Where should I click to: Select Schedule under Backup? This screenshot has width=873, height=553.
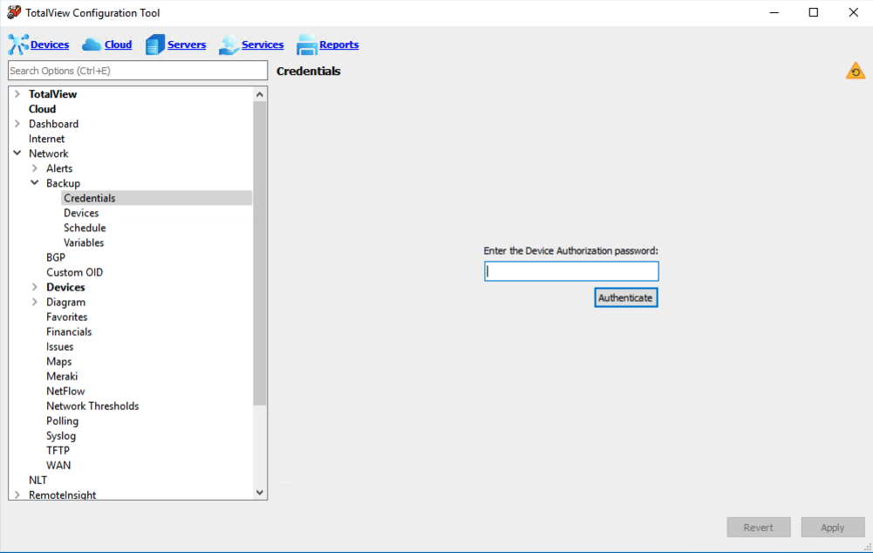[85, 228]
